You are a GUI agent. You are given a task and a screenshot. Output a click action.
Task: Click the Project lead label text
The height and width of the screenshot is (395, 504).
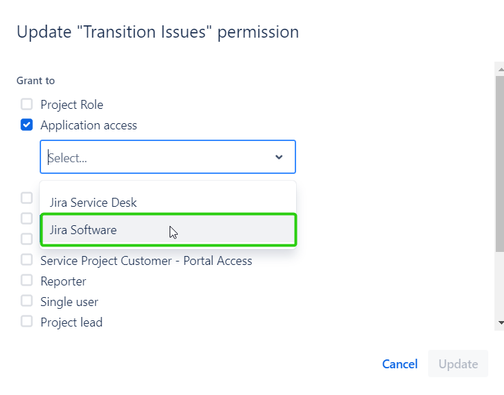coord(71,322)
